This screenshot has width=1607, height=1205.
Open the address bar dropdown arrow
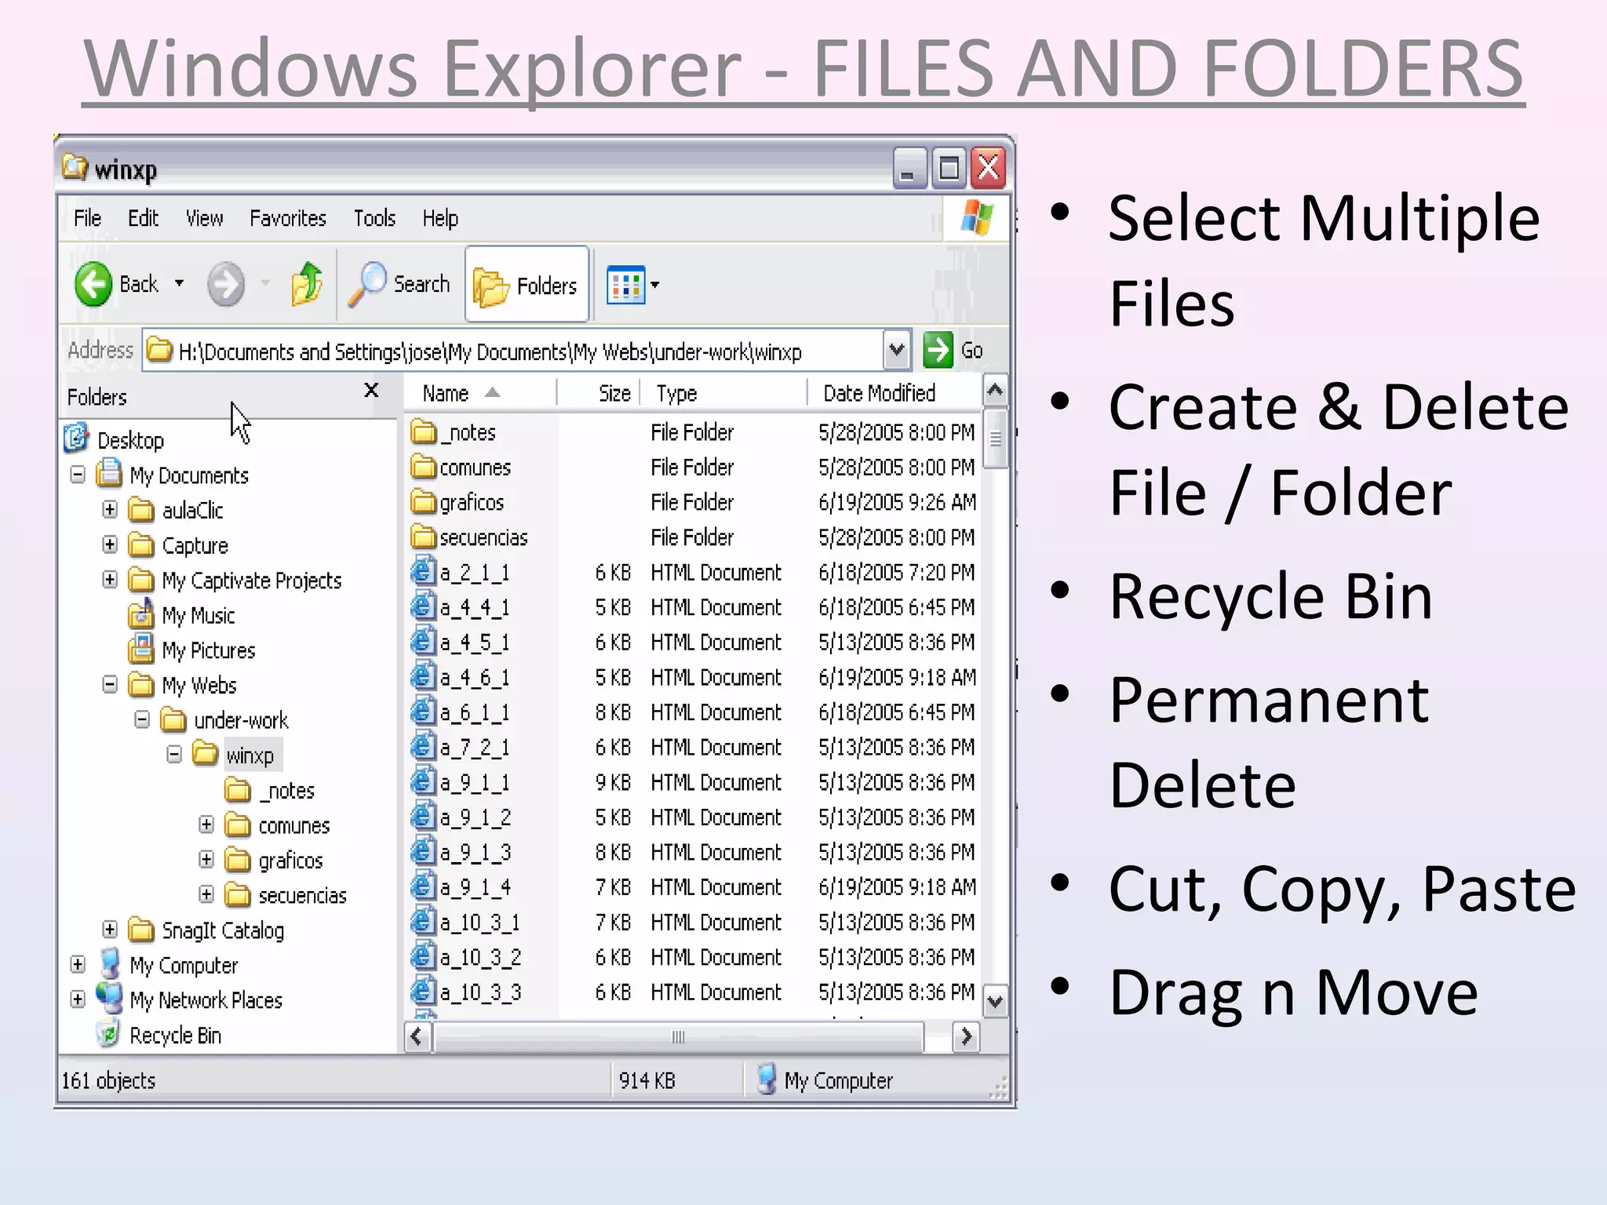point(896,351)
